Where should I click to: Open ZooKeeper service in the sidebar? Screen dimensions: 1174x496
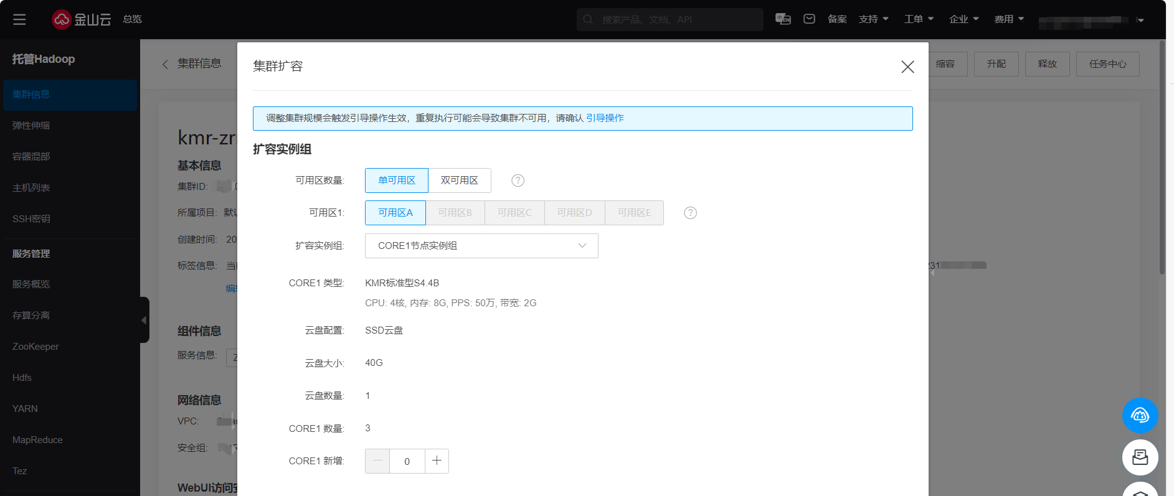(x=36, y=347)
